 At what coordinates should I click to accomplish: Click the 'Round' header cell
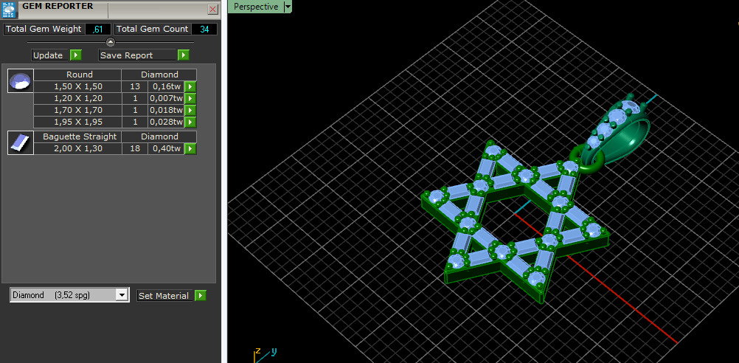[x=77, y=75]
